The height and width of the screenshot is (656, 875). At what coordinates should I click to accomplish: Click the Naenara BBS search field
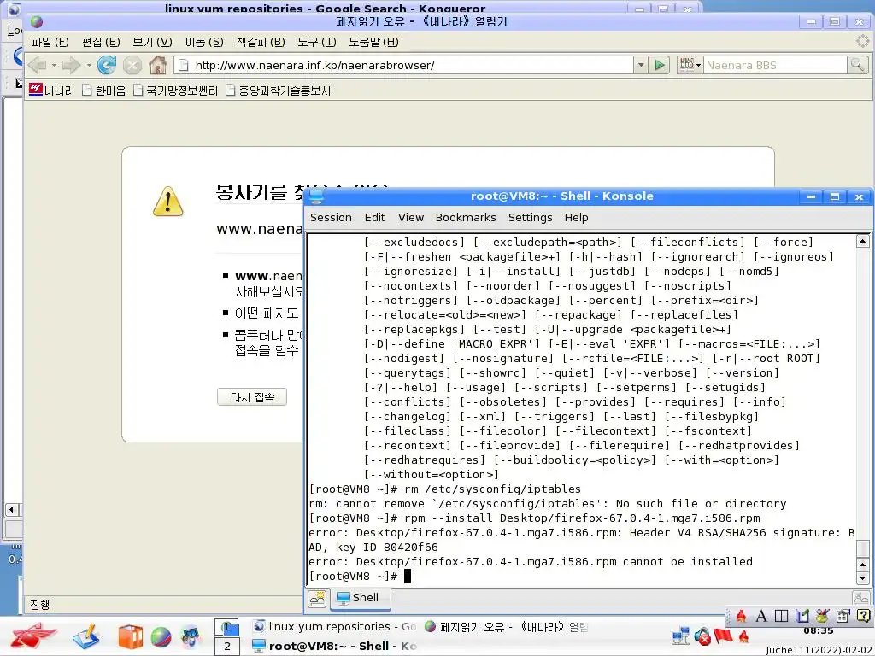click(x=775, y=65)
